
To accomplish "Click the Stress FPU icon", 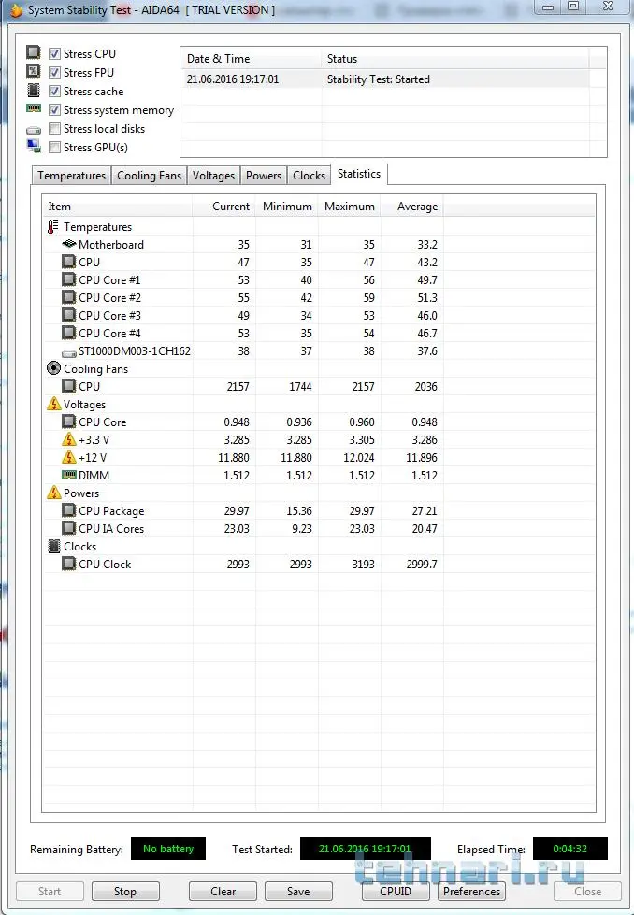I will pyautogui.click(x=34, y=72).
